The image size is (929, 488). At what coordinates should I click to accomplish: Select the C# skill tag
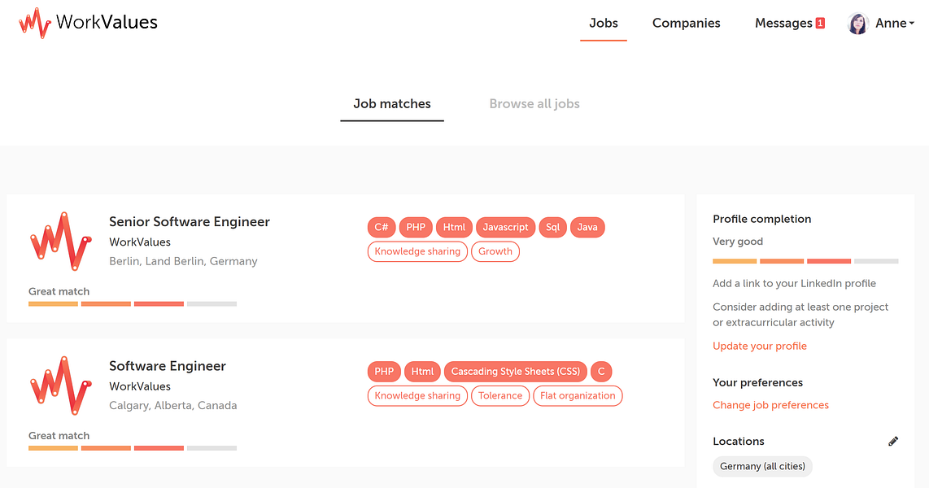click(382, 227)
